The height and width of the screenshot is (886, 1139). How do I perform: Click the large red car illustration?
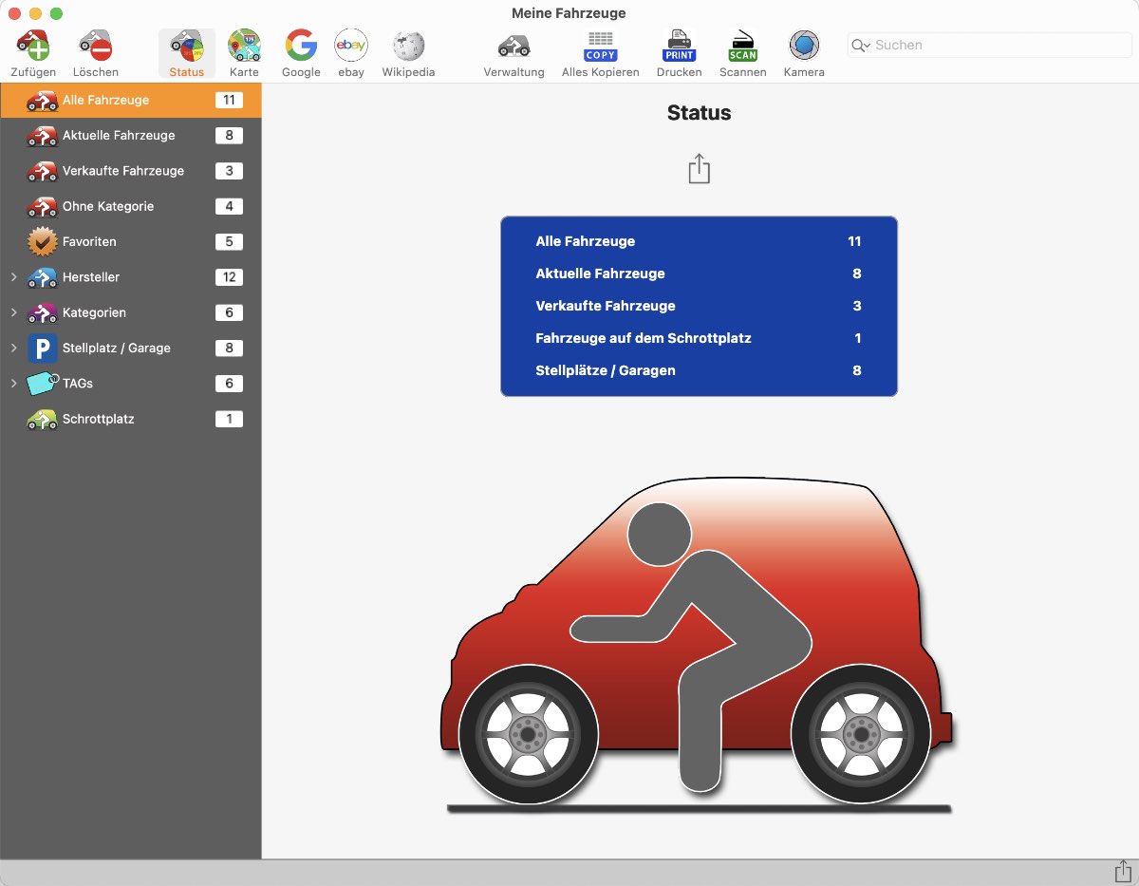[x=697, y=646]
